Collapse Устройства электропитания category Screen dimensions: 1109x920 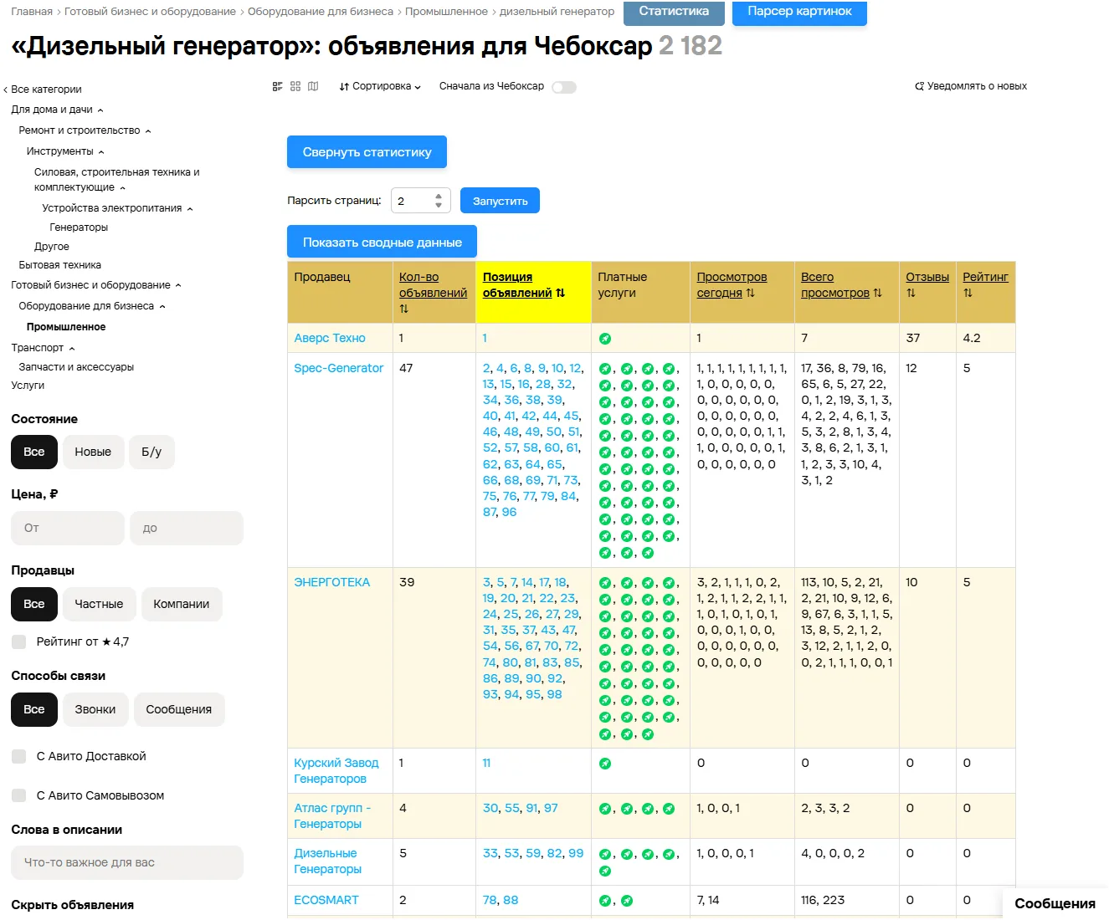pos(190,209)
